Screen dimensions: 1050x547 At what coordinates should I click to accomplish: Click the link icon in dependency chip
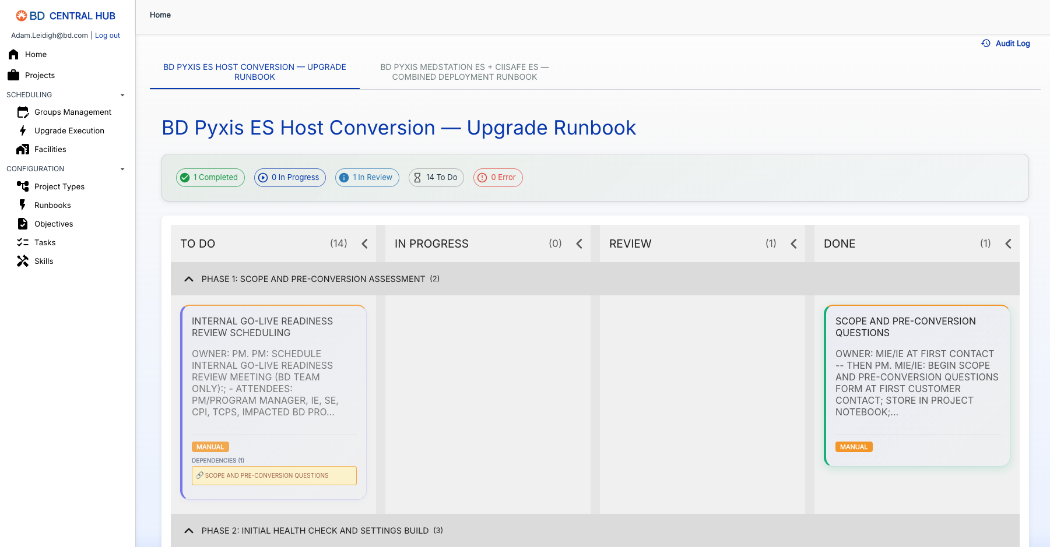point(200,475)
